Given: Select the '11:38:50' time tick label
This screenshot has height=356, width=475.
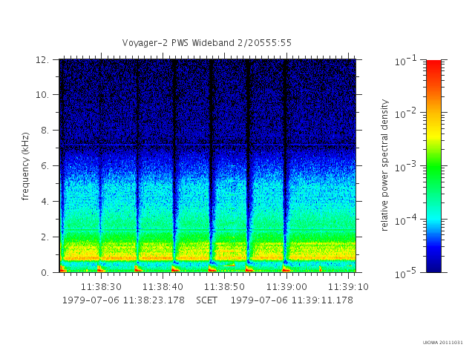Looking at the screenshot, I should [x=224, y=287].
